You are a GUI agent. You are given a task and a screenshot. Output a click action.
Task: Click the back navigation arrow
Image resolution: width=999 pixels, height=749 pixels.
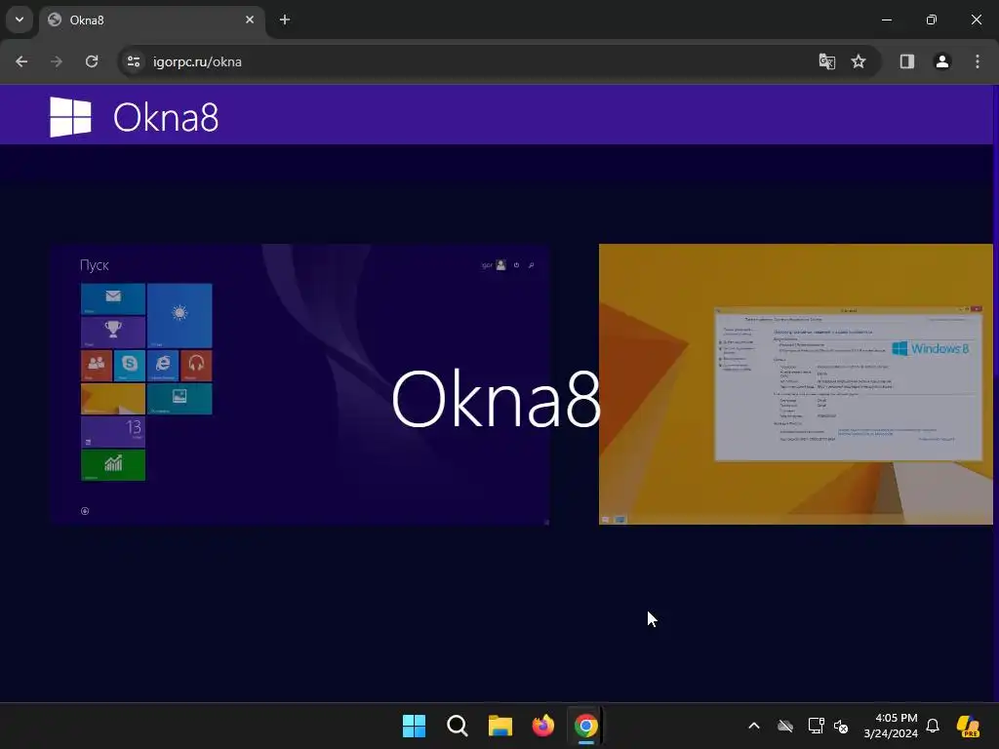click(x=21, y=61)
